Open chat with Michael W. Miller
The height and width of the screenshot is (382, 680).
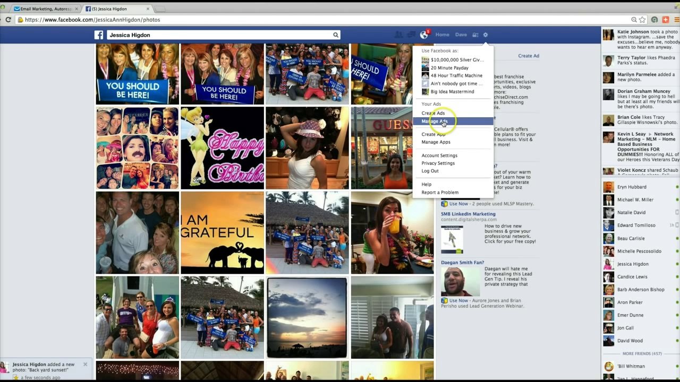[x=640, y=200]
